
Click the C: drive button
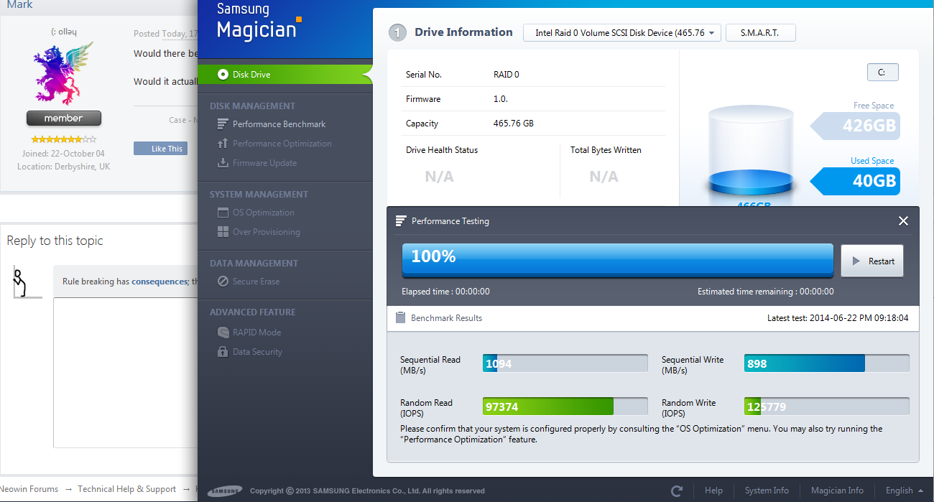point(882,73)
